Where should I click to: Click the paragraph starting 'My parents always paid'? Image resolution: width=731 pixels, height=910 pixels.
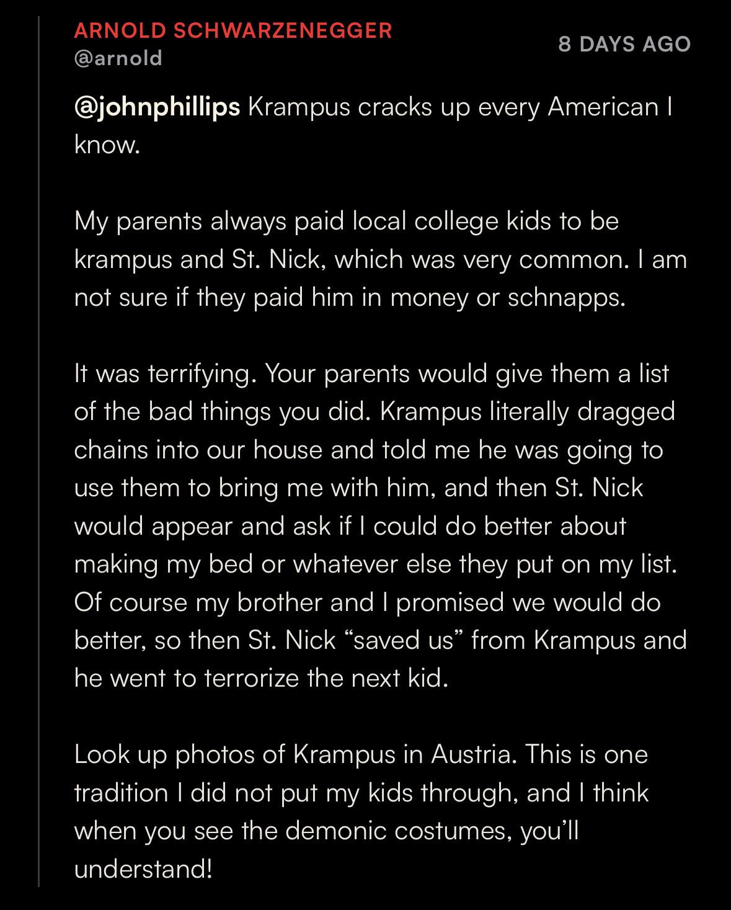(381, 259)
